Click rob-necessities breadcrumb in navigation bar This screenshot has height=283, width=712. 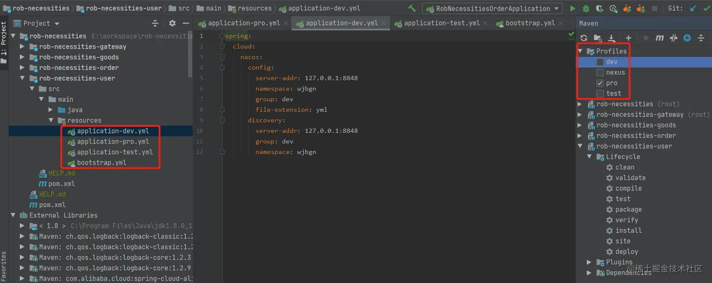click(x=36, y=8)
